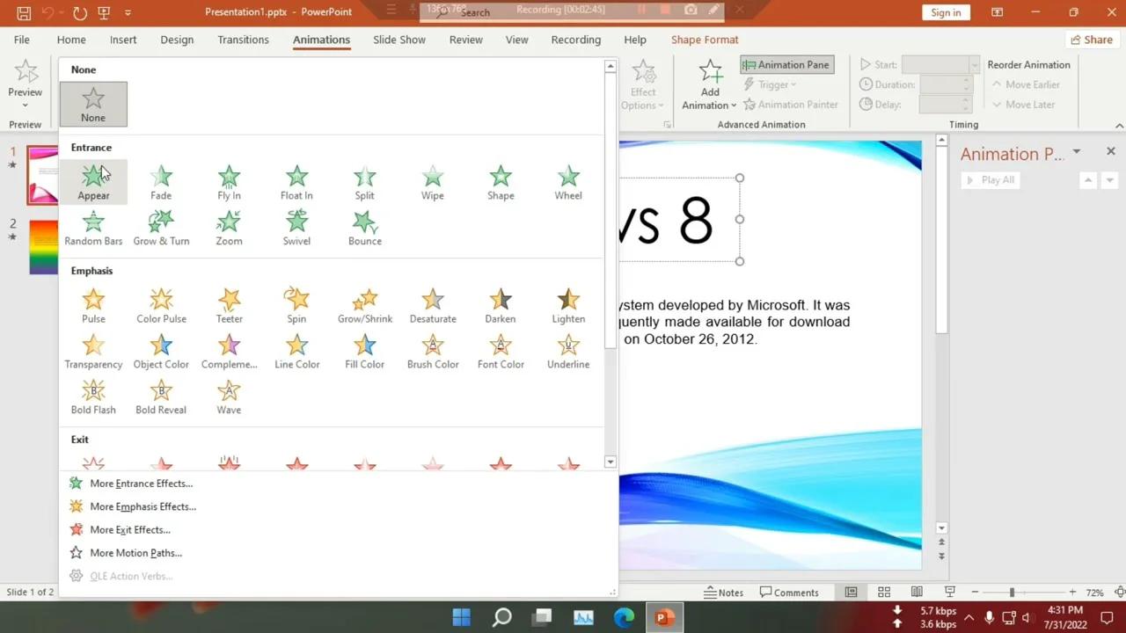Open the Shape Format ribbon tab

pyautogui.click(x=704, y=40)
